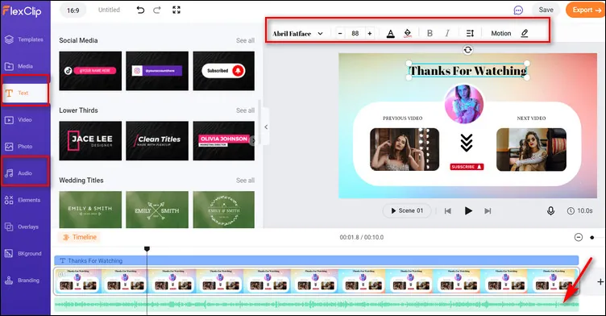The width and height of the screenshot is (606, 316).
Task: Open the text color picker
Action: [391, 34]
